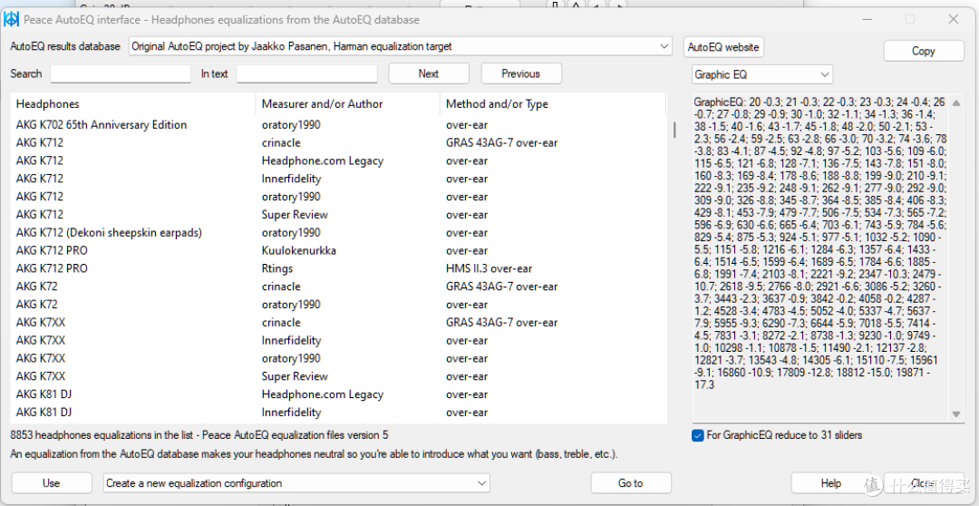The width and height of the screenshot is (979, 506).
Task: Focus the Search input field
Action: 121,73
